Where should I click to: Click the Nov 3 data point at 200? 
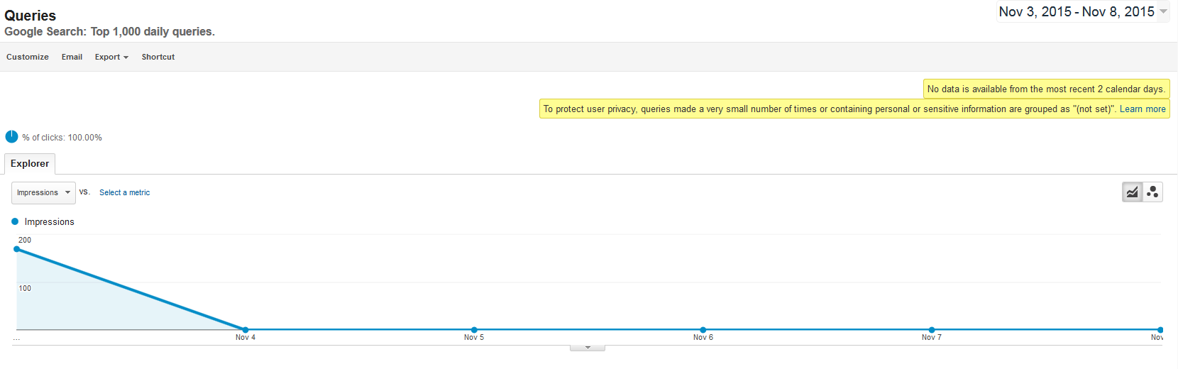[17, 249]
